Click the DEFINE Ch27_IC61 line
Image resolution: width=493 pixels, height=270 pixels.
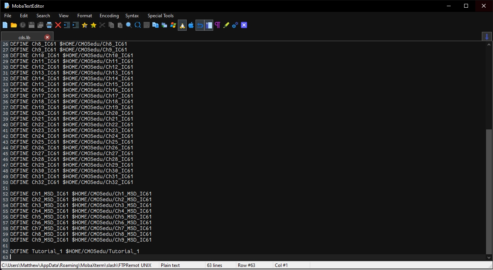coord(72,154)
